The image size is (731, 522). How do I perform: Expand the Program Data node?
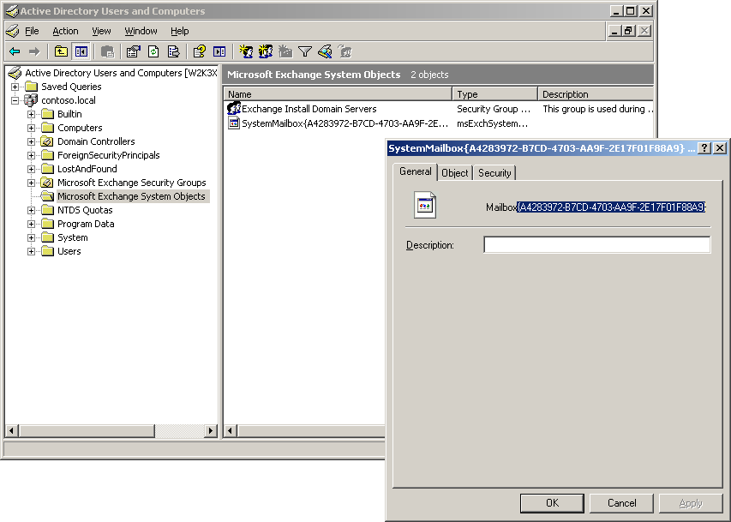point(31,224)
